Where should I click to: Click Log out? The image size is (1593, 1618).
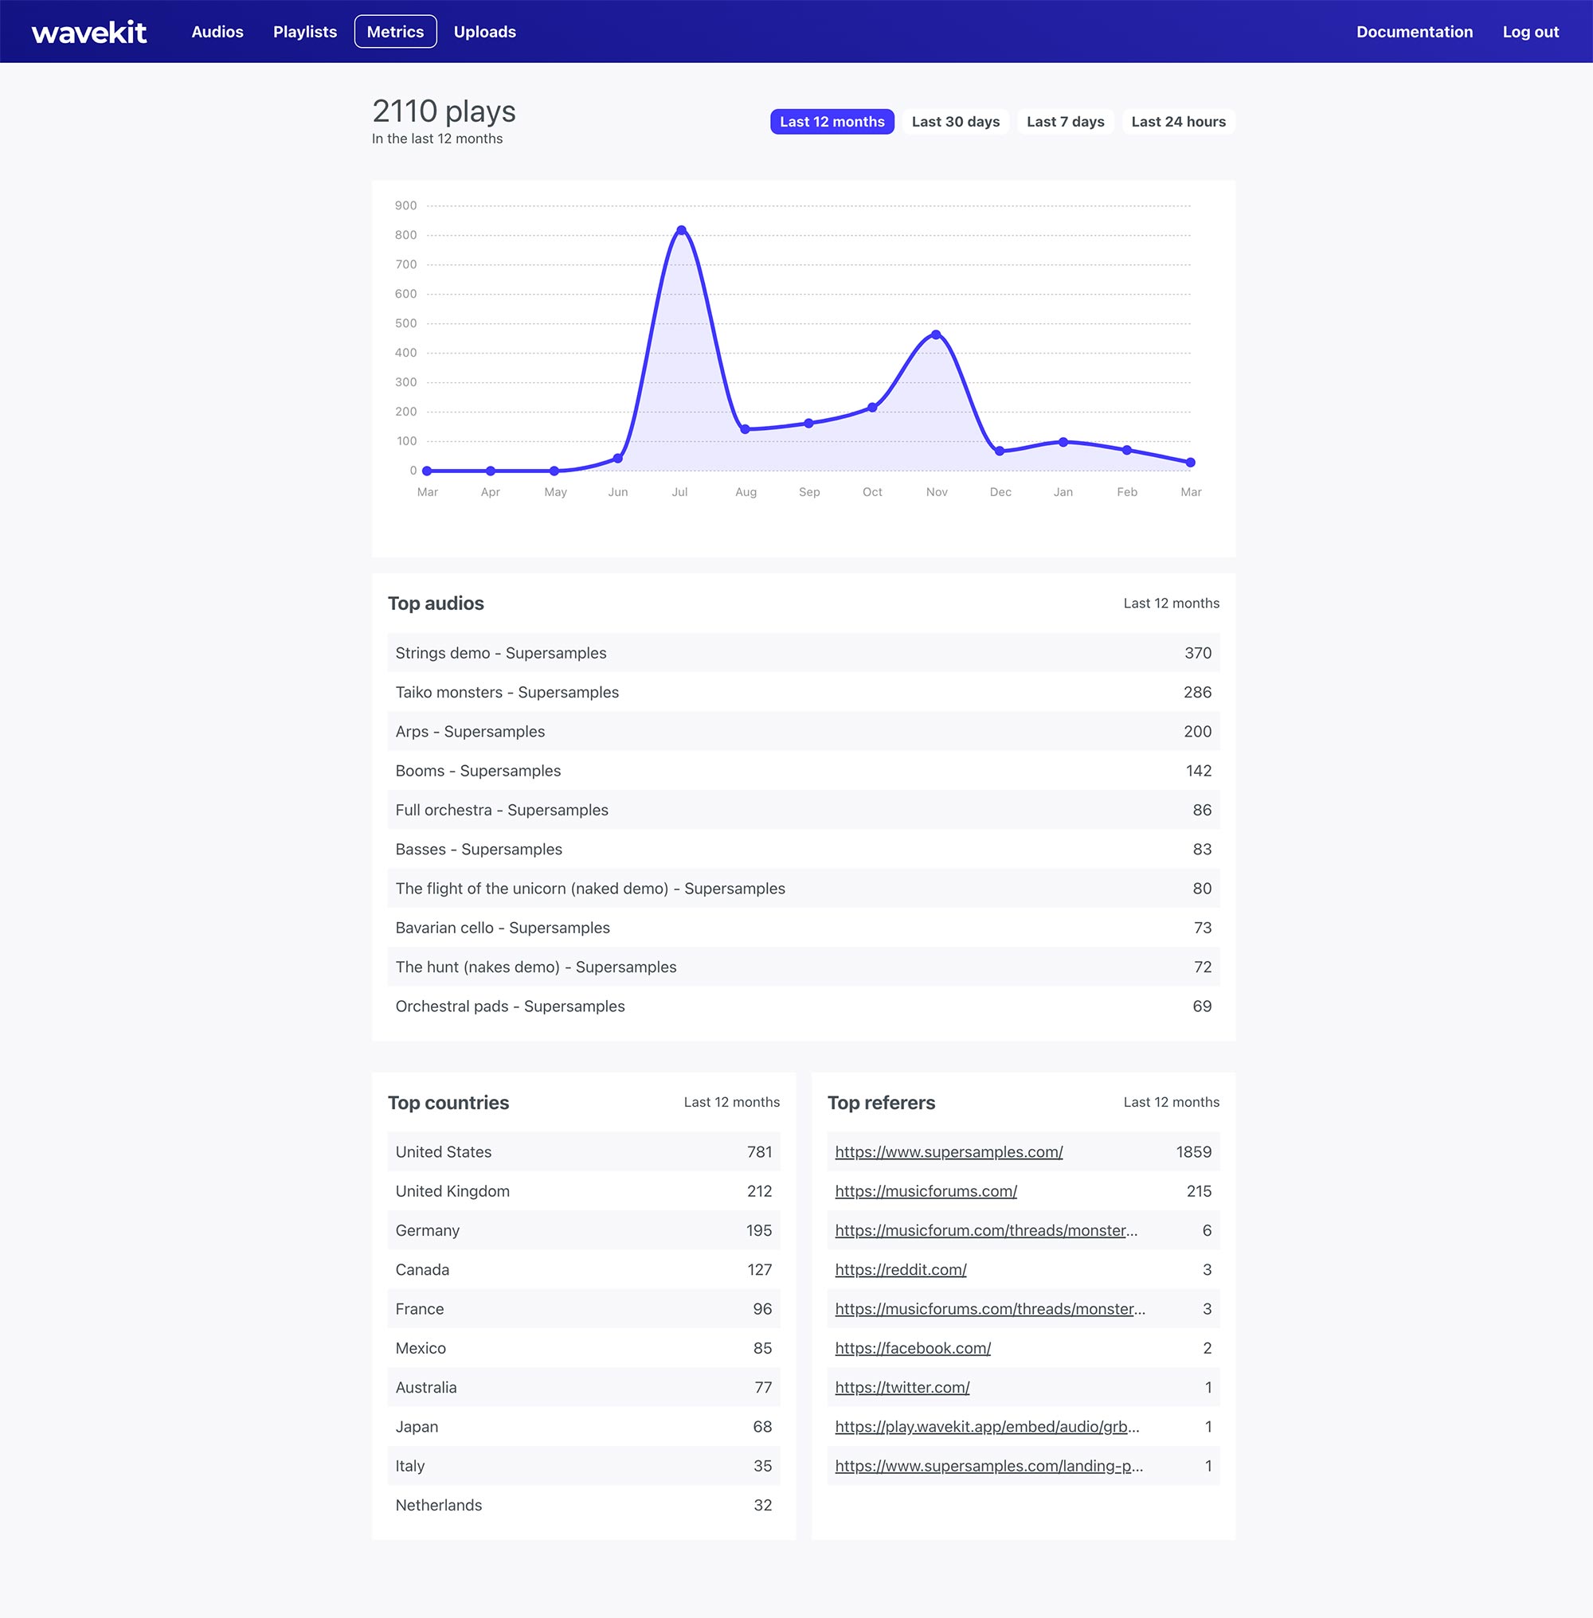pyautogui.click(x=1529, y=32)
